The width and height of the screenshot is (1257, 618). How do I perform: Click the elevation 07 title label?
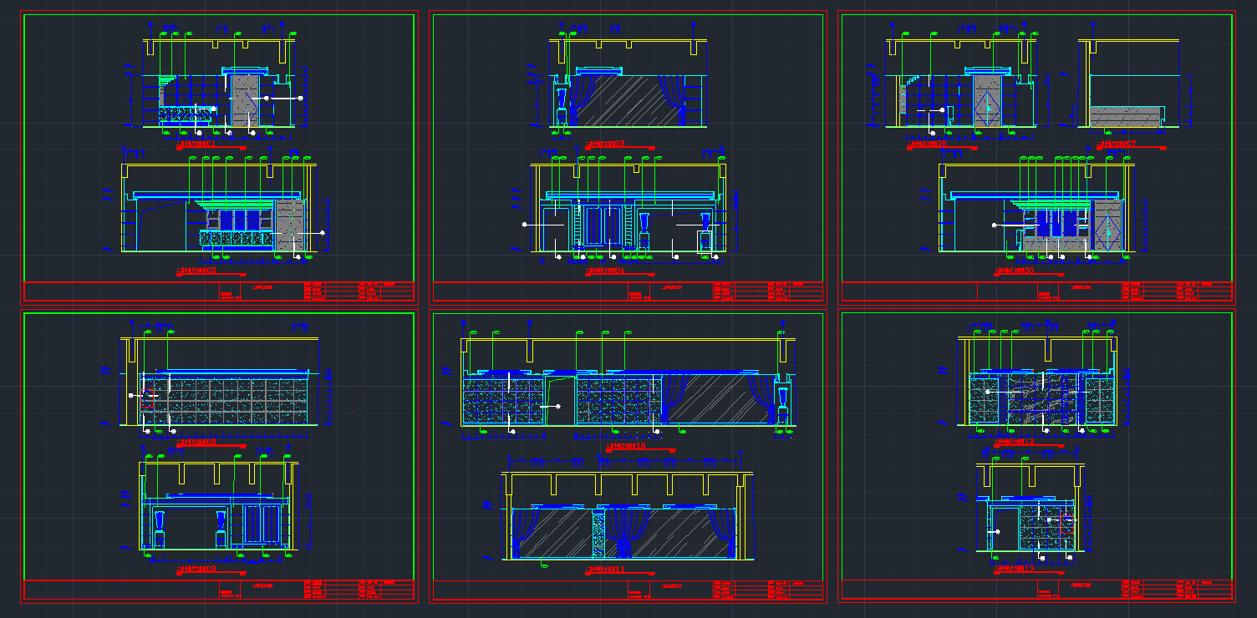pyautogui.click(x=1117, y=144)
